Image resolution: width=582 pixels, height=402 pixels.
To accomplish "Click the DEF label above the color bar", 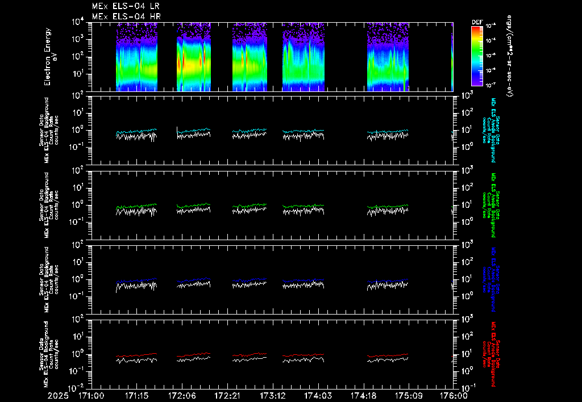I will pos(477,22).
